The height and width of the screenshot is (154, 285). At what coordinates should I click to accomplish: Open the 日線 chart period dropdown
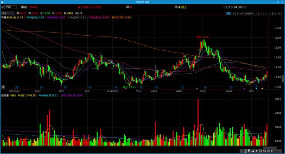point(8,13)
